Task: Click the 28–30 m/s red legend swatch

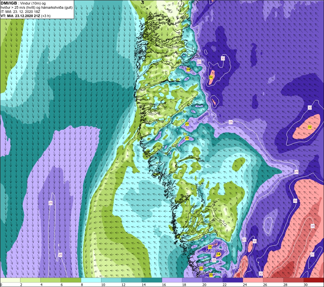Action: [294, 280]
